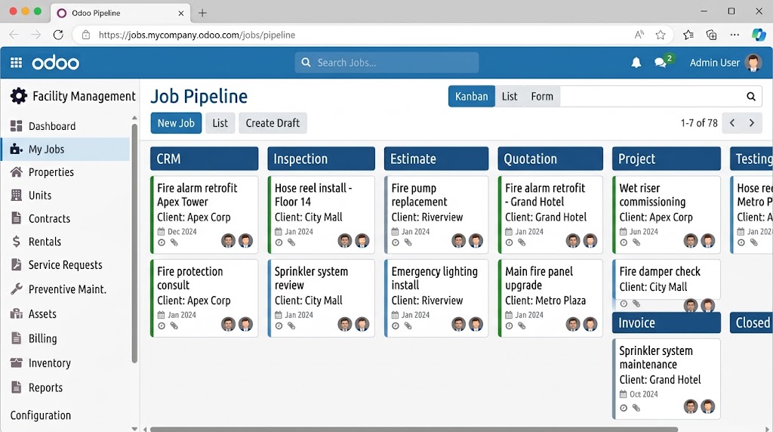The height and width of the screenshot is (432, 773).
Task: Open the Odoo apps grid menu
Action: pos(17,63)
